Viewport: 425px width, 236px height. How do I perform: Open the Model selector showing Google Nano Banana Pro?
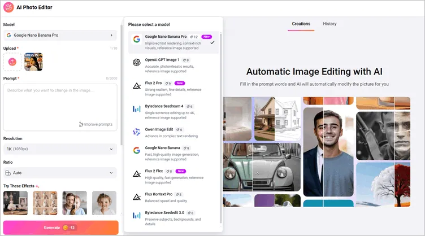(60, 35)
